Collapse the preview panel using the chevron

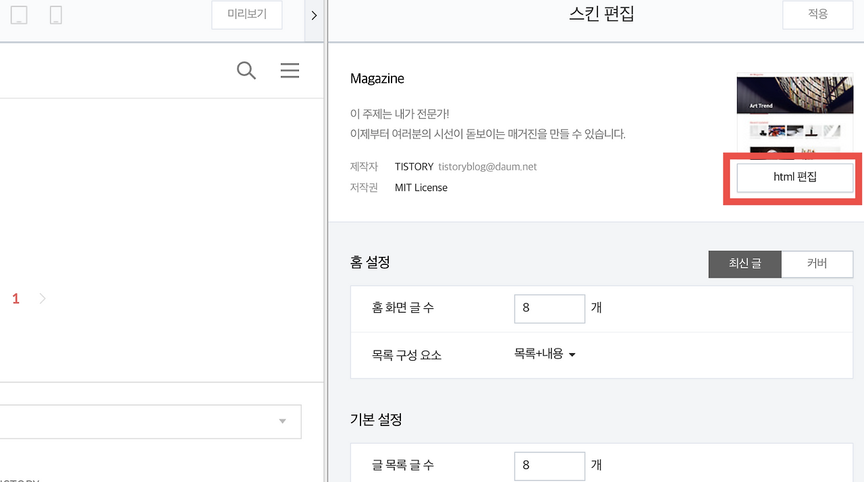(314, 15)
